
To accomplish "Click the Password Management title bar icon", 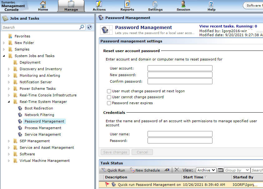I will point(101,17).
